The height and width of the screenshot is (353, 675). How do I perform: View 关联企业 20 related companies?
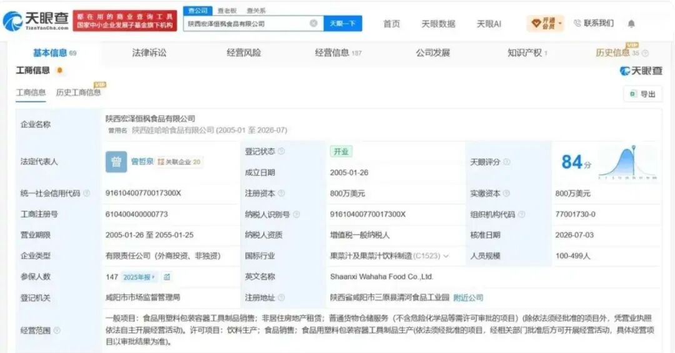[x=179, y=162]
